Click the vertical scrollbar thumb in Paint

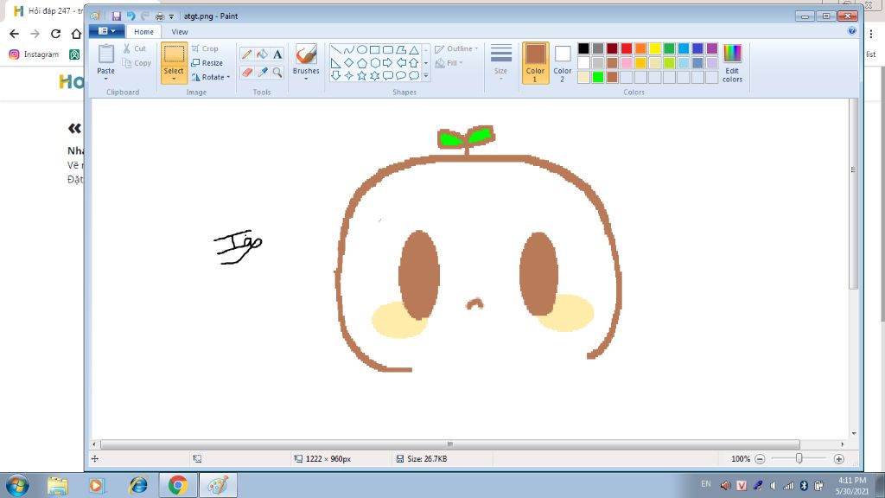point(853,195)
